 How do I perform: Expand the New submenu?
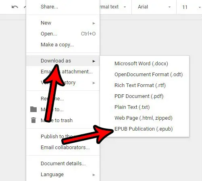click(63, 23)
